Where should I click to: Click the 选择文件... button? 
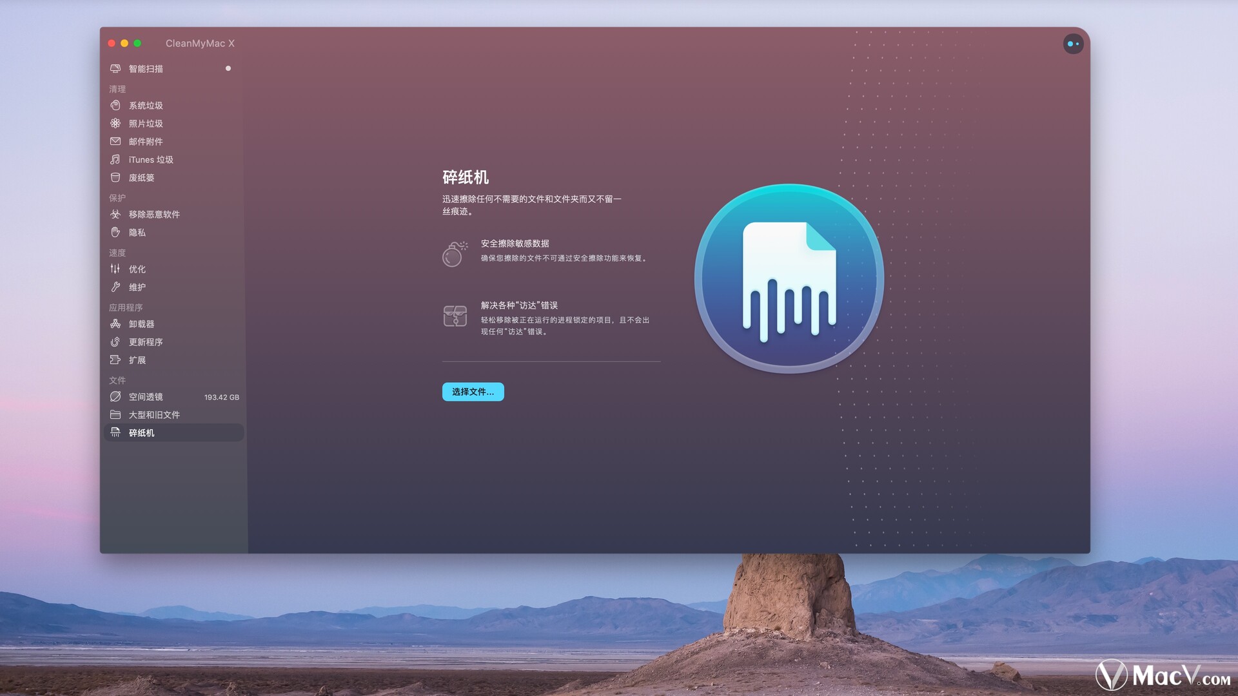pyautogui.click(x=473, y=392)
